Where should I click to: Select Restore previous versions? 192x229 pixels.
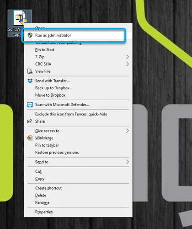point(57,153)
